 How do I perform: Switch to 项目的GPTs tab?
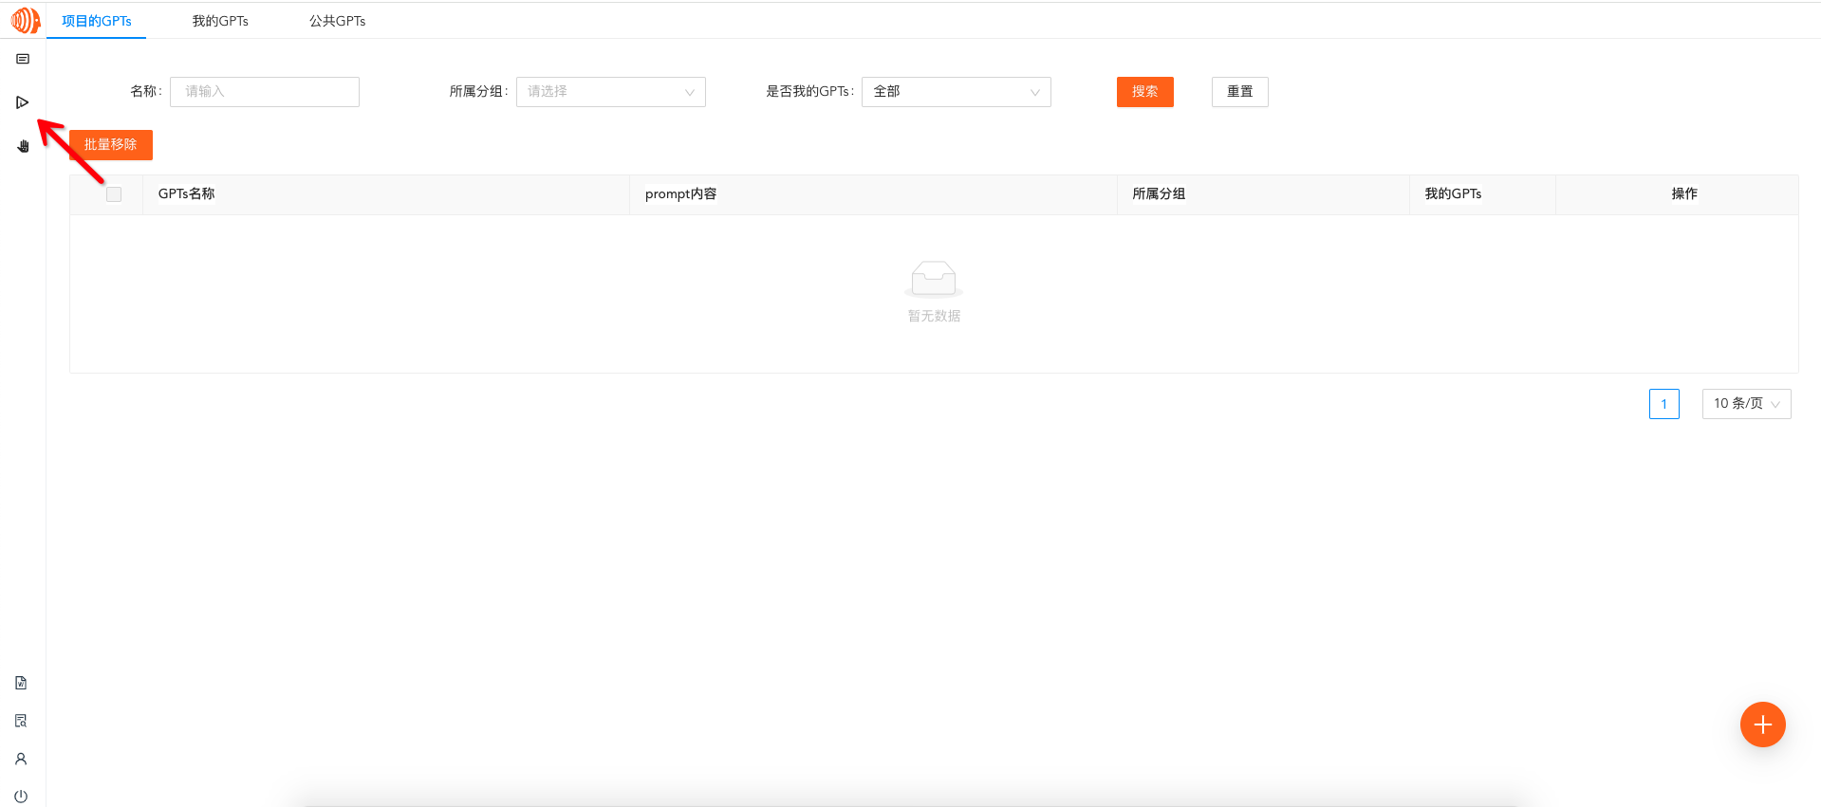point(97,21)
